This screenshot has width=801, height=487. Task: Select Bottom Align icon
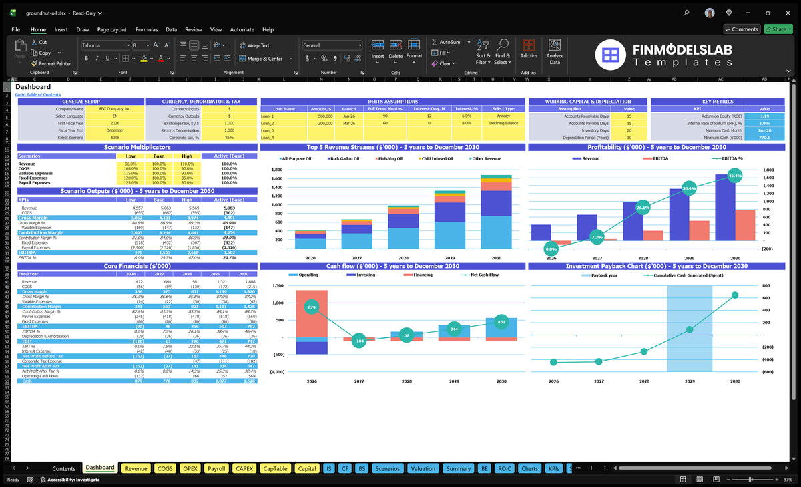205,45
